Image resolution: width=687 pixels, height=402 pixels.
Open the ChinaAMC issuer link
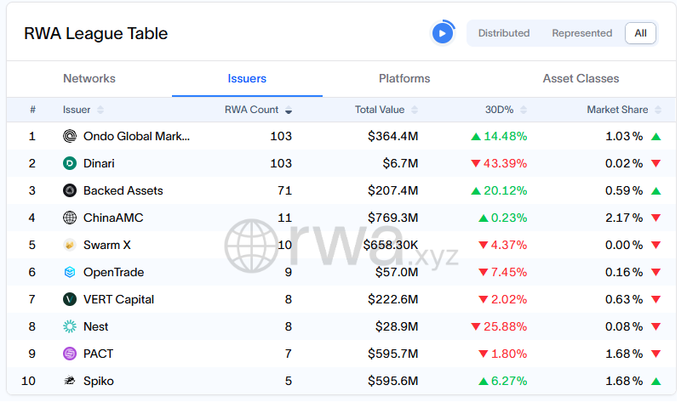point(113,218)
